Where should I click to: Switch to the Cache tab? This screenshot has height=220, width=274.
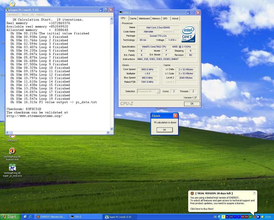pos(133,19)
